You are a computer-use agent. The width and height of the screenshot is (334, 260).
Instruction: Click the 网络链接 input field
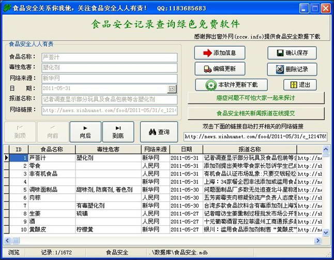(110, 110)
